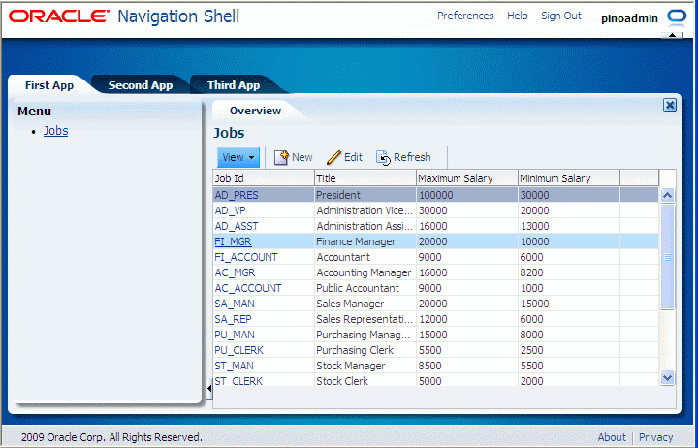Click Sign Out
Image resolution: width=698 pixels, height=448 pixels.
pyautogui.click(x=561, y=16)
